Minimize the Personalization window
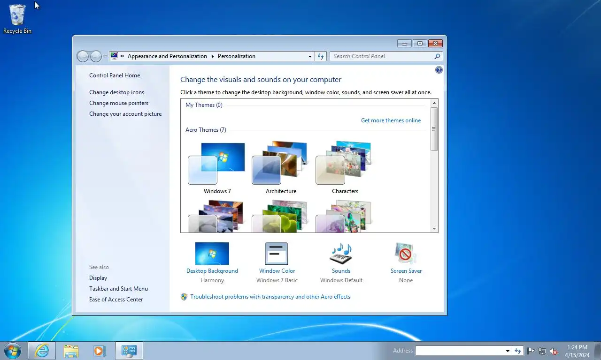The height and width of the screenshot is (360, 601). click(404, 44)
